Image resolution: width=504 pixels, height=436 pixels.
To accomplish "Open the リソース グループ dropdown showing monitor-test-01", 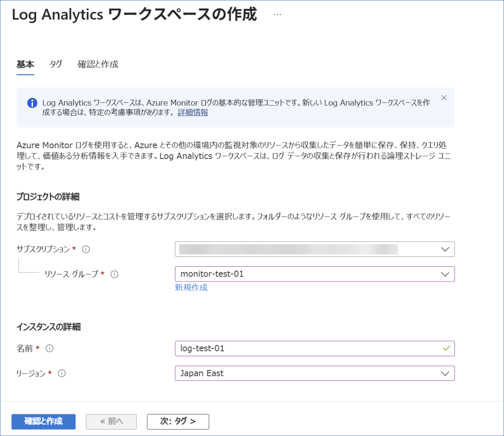I will (315, 274).
